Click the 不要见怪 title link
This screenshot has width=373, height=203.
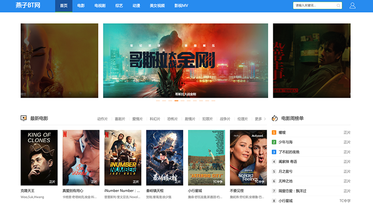tap(237, 191)
